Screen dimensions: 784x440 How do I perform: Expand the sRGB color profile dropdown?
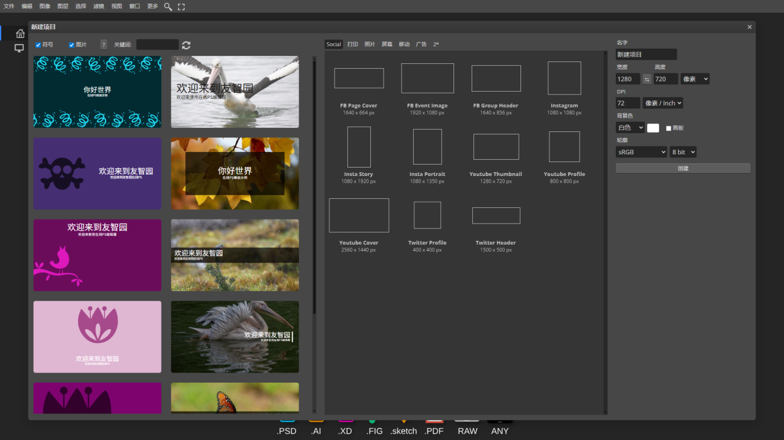[641, 152]
